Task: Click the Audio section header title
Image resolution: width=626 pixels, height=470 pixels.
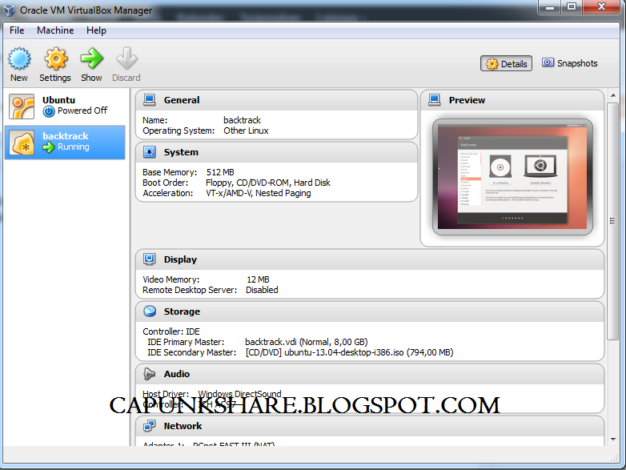Action: [x=176, y=374]
